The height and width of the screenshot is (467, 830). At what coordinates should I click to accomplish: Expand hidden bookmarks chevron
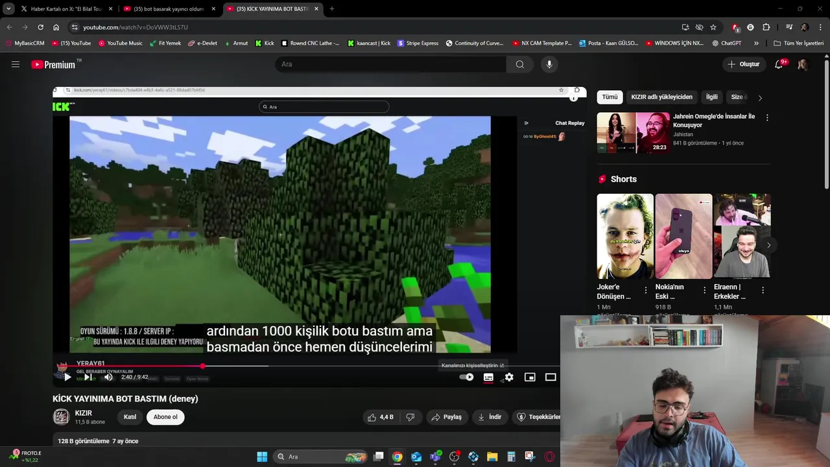[756, 43]
